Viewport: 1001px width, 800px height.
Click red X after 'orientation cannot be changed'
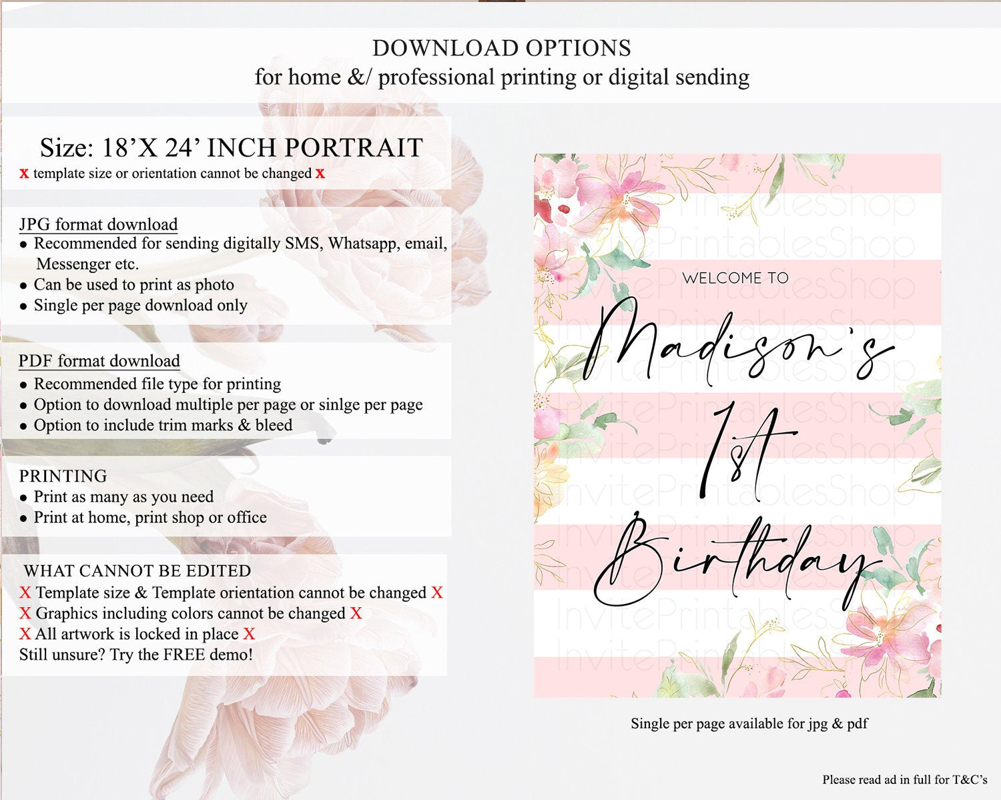437,592
